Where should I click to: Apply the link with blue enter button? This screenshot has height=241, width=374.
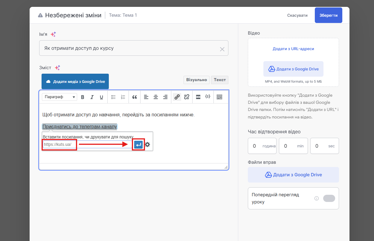pos(138,145)
